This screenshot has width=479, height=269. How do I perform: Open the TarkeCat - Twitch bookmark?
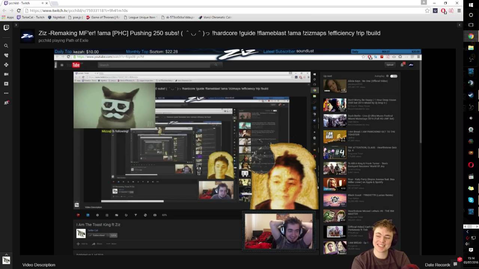click(x=31, y=17)
